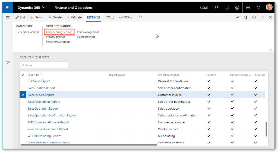This screenshot has height=152, width=278.
Task: Open the SalesPackingSlip.Report link
Action: click(x=44, y=102)
